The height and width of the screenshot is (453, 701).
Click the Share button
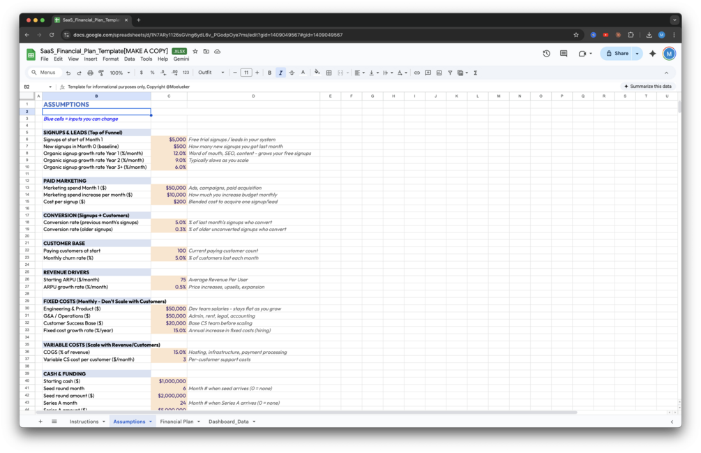pyautogui.click(x=617, y=54)
